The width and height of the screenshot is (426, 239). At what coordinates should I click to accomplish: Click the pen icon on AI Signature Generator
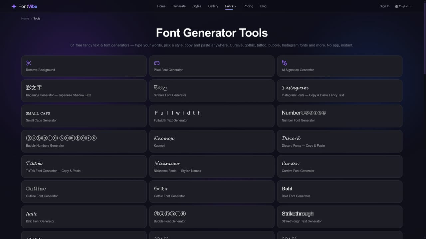click(285, 63)
